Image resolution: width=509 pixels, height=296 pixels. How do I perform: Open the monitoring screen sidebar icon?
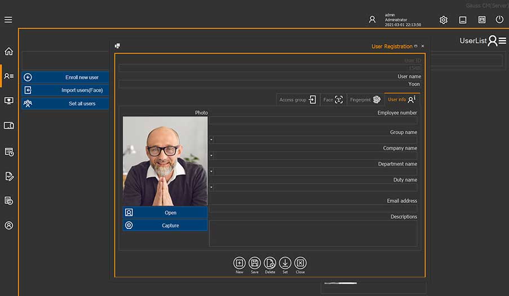coord(9,100)
